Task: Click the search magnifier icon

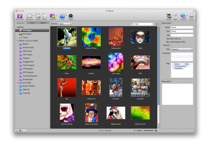Action: pyautogui.click(x=133, y=24)
